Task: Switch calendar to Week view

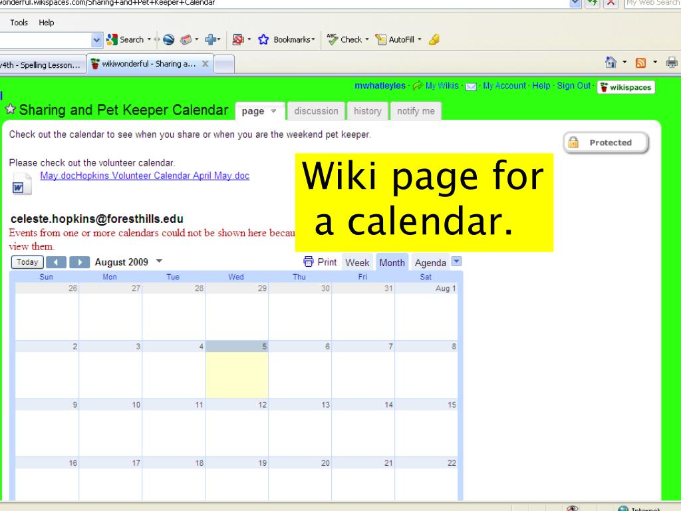Action: point(357,262)
